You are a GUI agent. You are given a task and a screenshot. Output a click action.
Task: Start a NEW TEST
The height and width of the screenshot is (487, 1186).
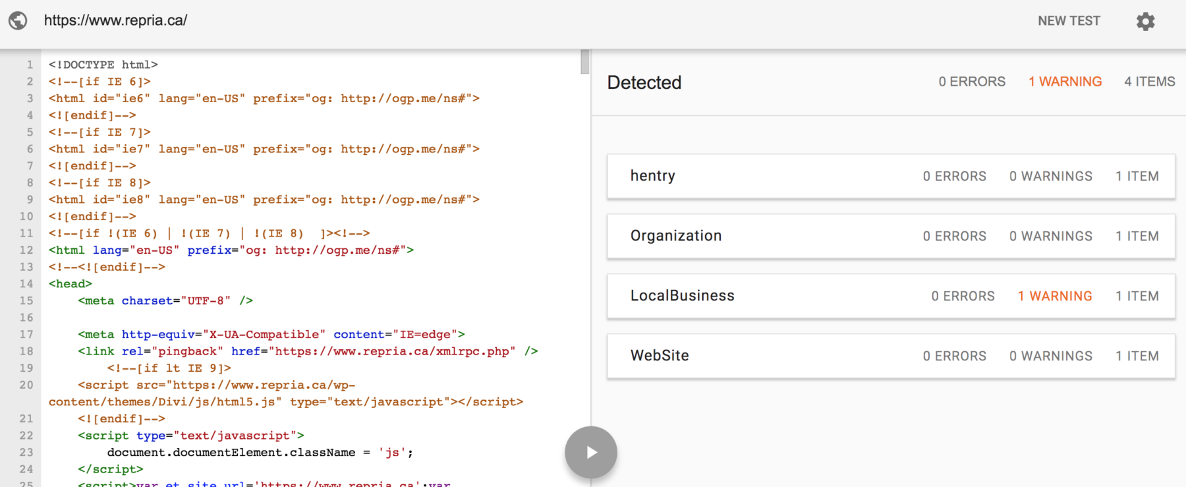pos(1069,21)
